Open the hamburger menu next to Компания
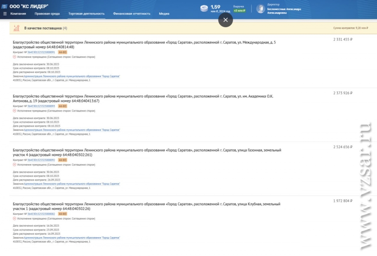This screenshot has width=377, height=256. tap(5, 14)
